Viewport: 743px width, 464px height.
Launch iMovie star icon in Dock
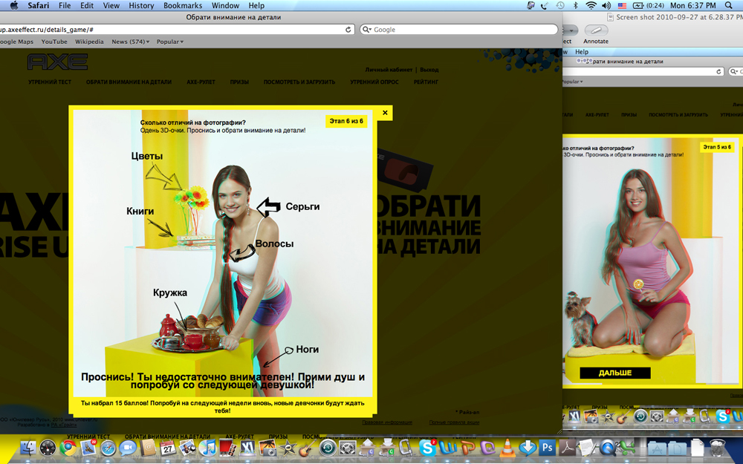pos(288,448)
